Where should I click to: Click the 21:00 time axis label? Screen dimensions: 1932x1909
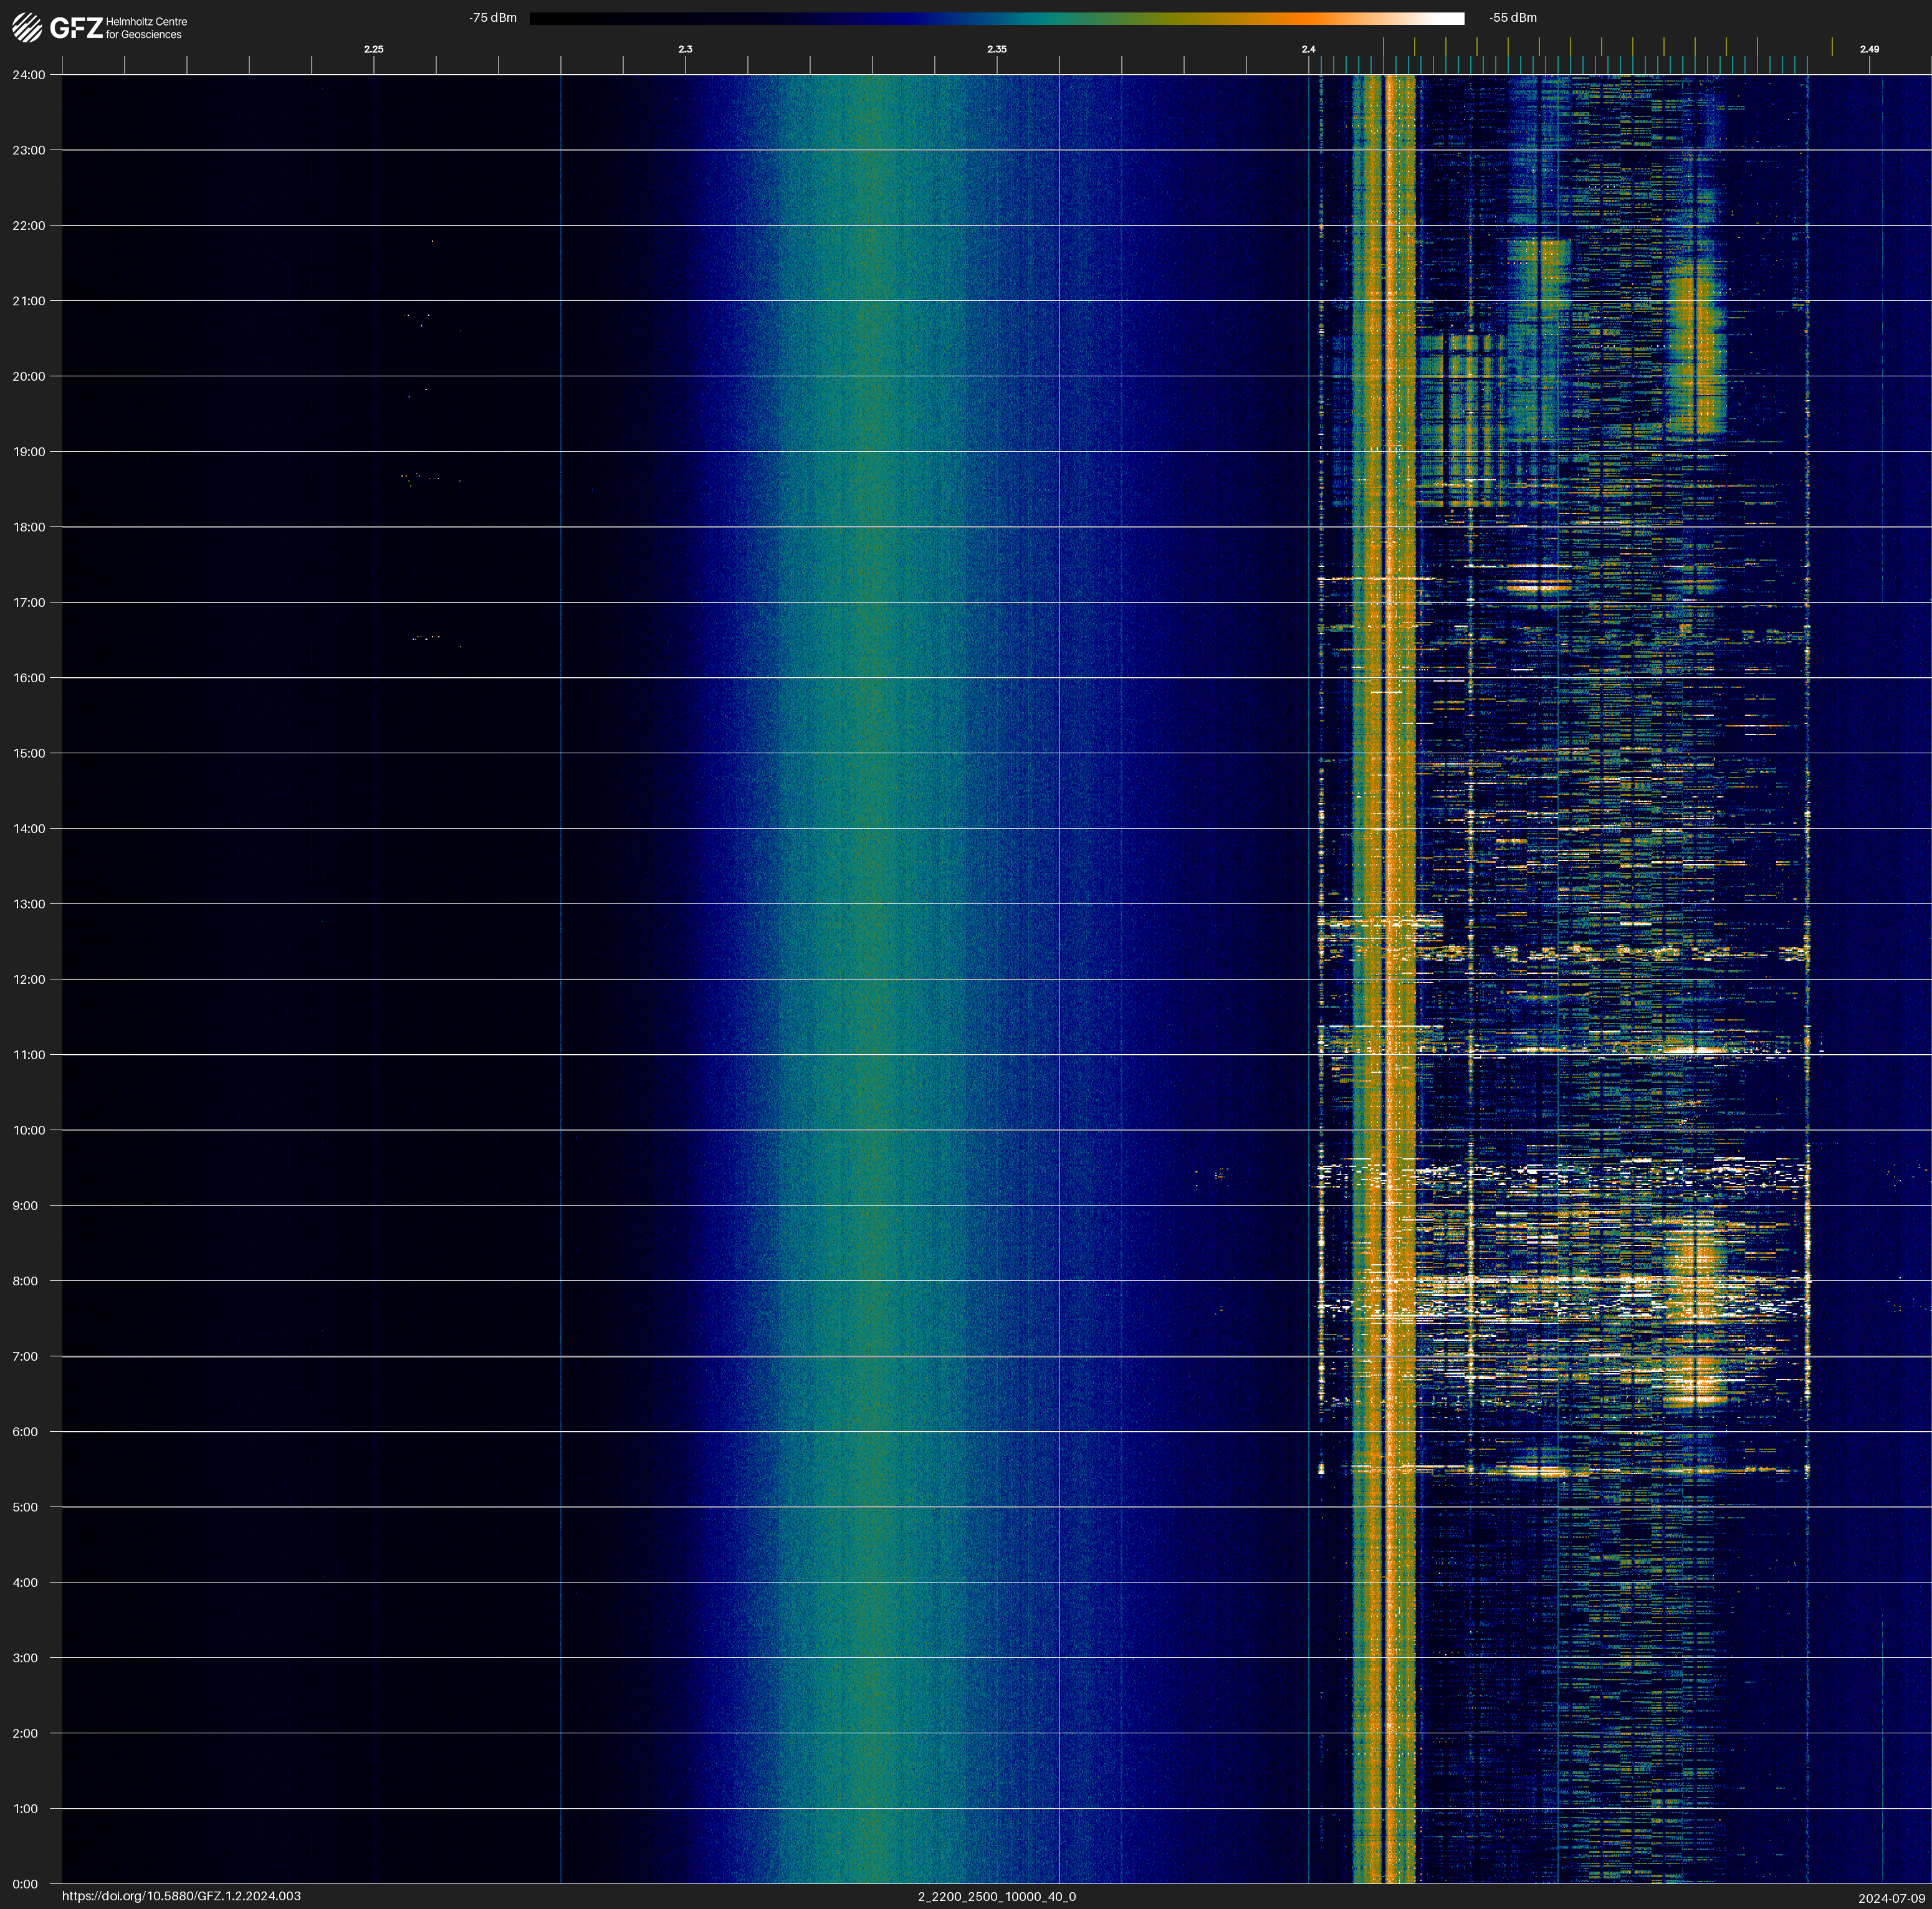coord(28,301)
